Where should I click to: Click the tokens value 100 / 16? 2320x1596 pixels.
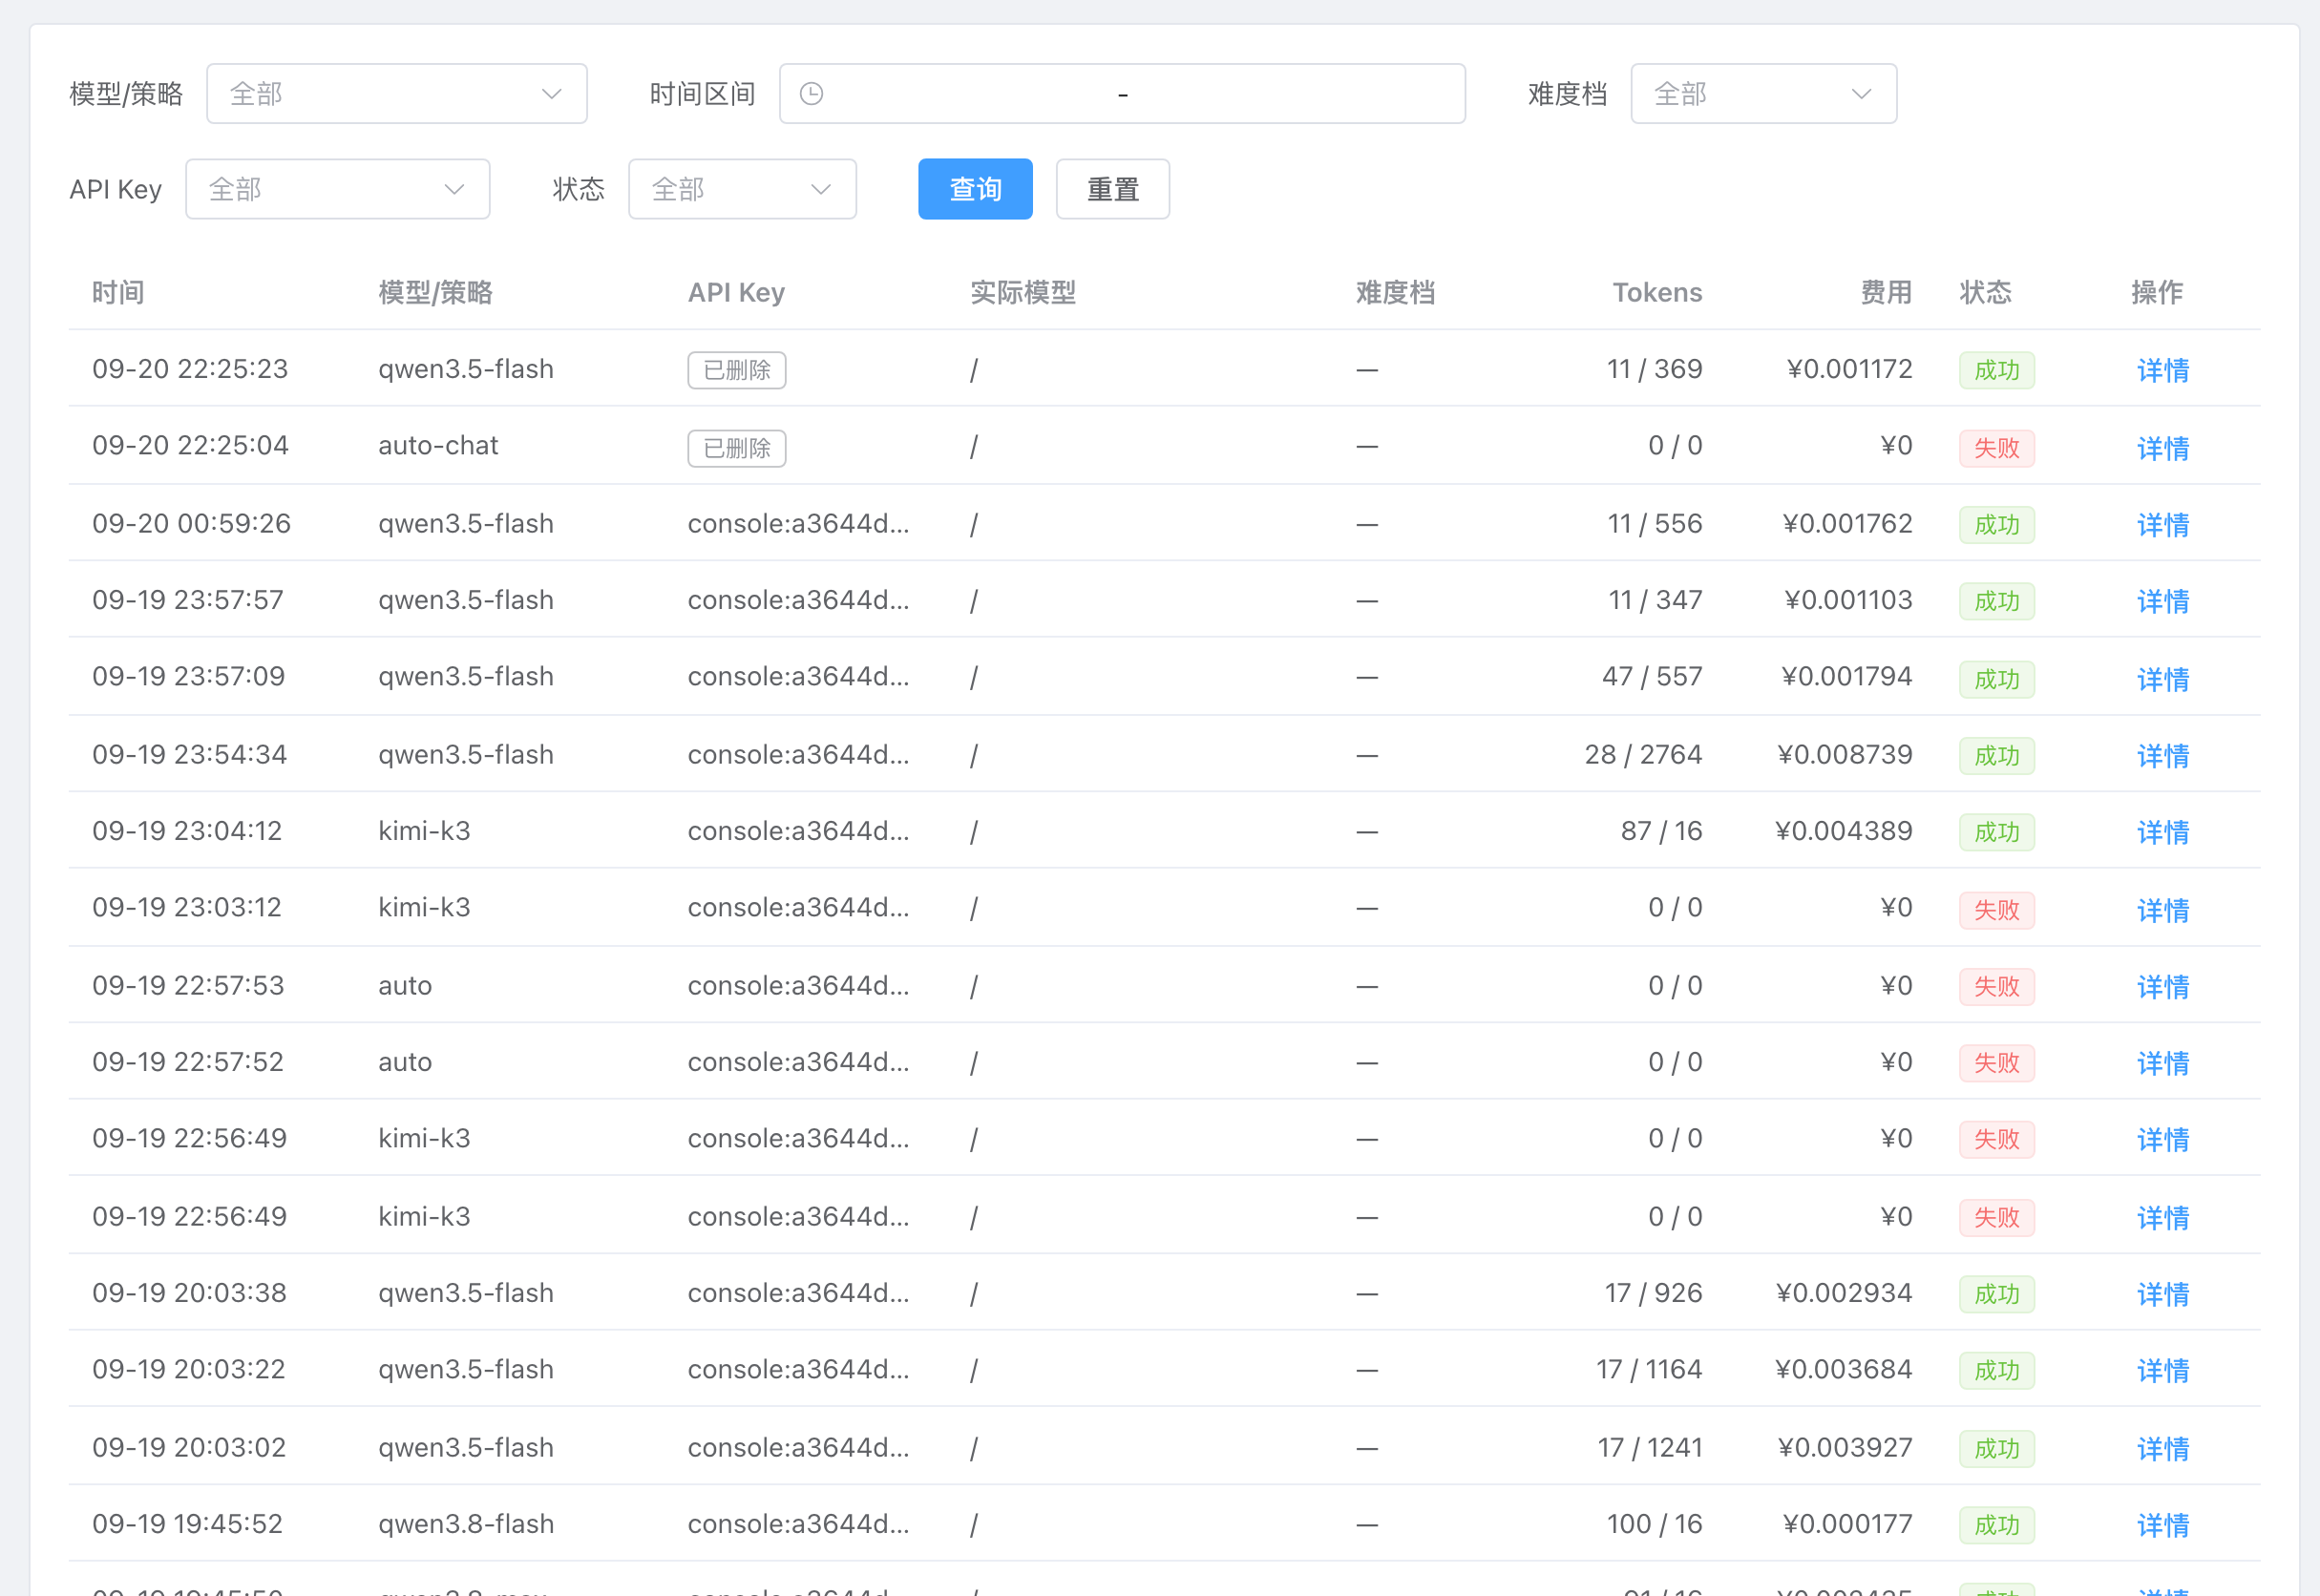(x=1654, y=1523)
